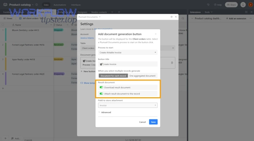Click the Share button

[x=231, y=5]
